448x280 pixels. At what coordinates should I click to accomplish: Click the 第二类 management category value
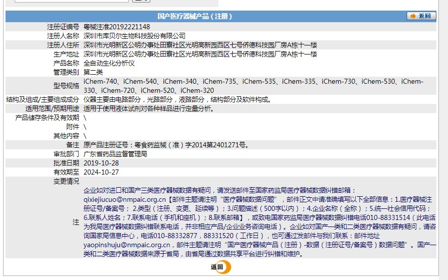[93, 72]
